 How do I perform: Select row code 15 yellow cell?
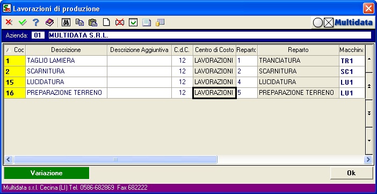point(15,82)
